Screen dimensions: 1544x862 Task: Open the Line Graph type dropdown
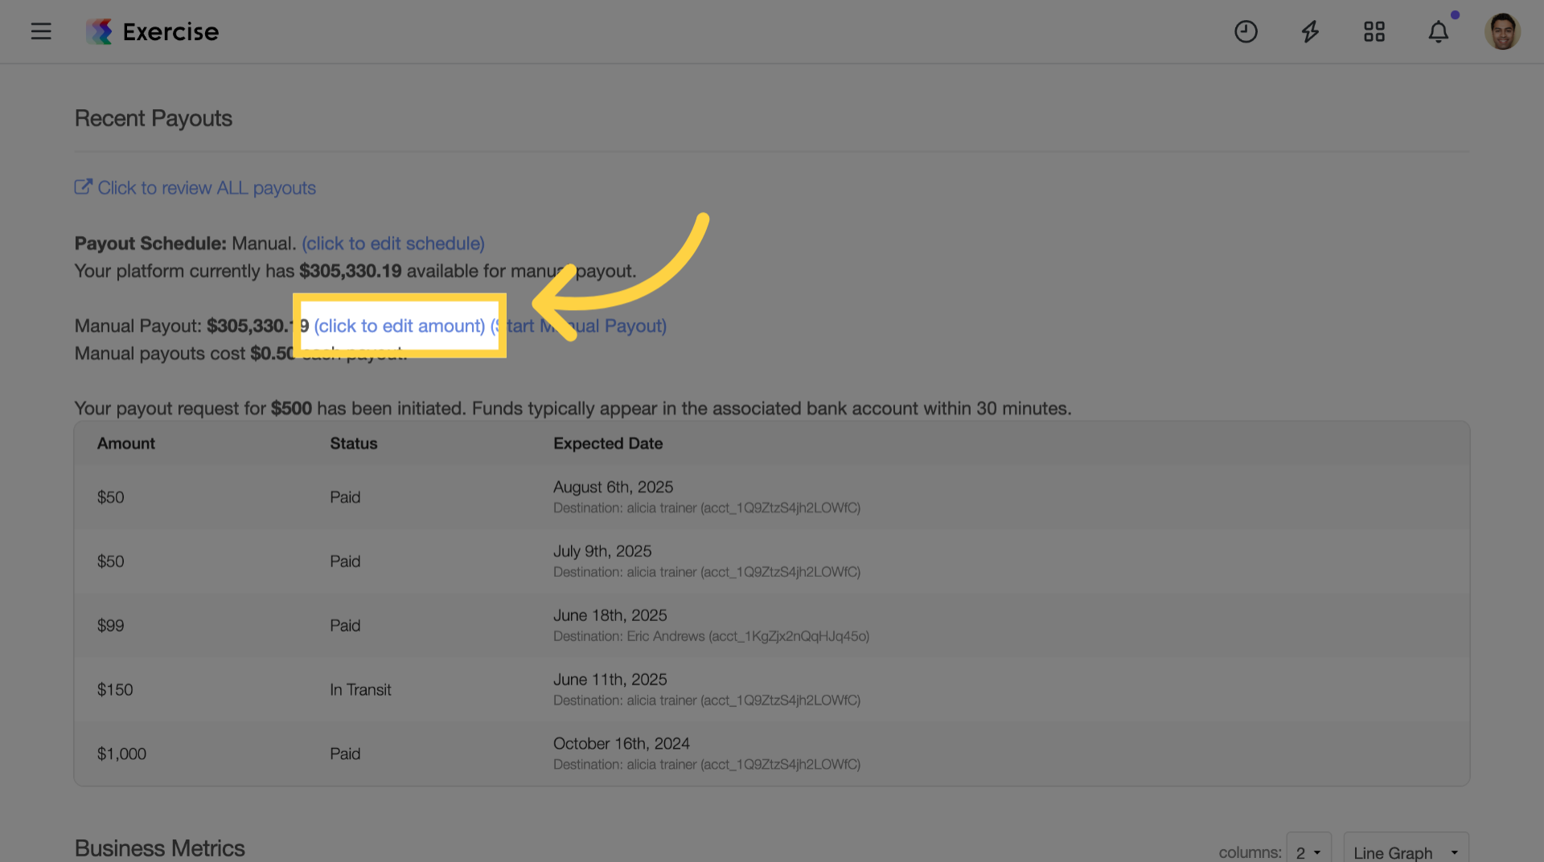(x=1406, y=852)
